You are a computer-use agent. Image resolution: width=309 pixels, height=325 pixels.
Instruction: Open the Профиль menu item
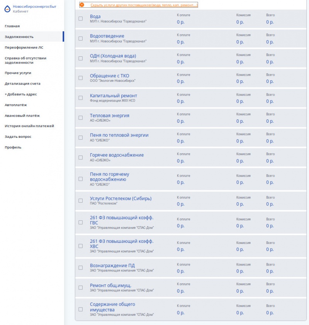click(x=13, y=147)
